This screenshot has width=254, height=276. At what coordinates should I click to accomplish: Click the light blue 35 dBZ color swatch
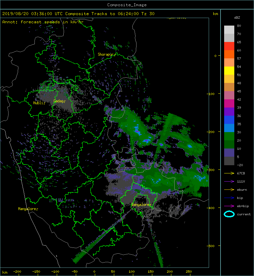coord(229,128)
